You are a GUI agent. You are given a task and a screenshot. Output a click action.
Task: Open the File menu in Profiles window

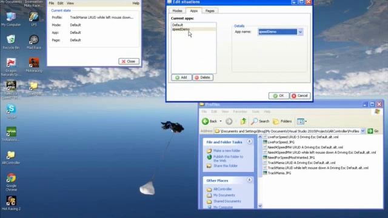coord(204,111)
